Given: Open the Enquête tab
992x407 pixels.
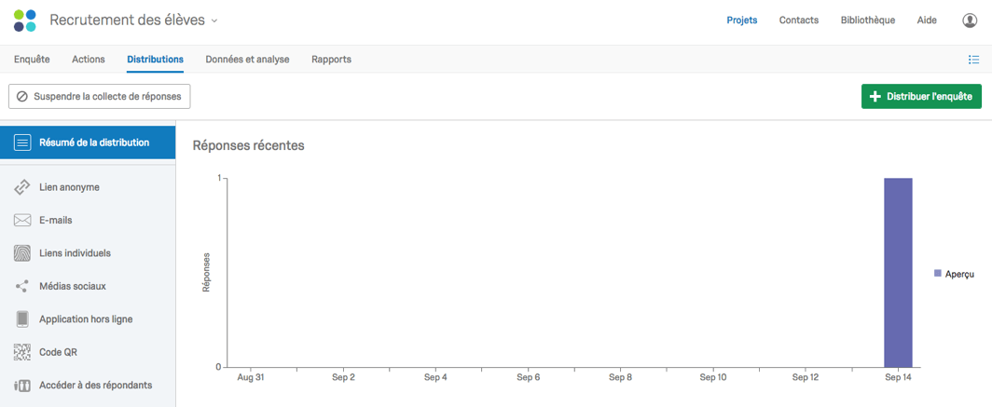Looking at the screenshot, I should click(x=32, y=60).
